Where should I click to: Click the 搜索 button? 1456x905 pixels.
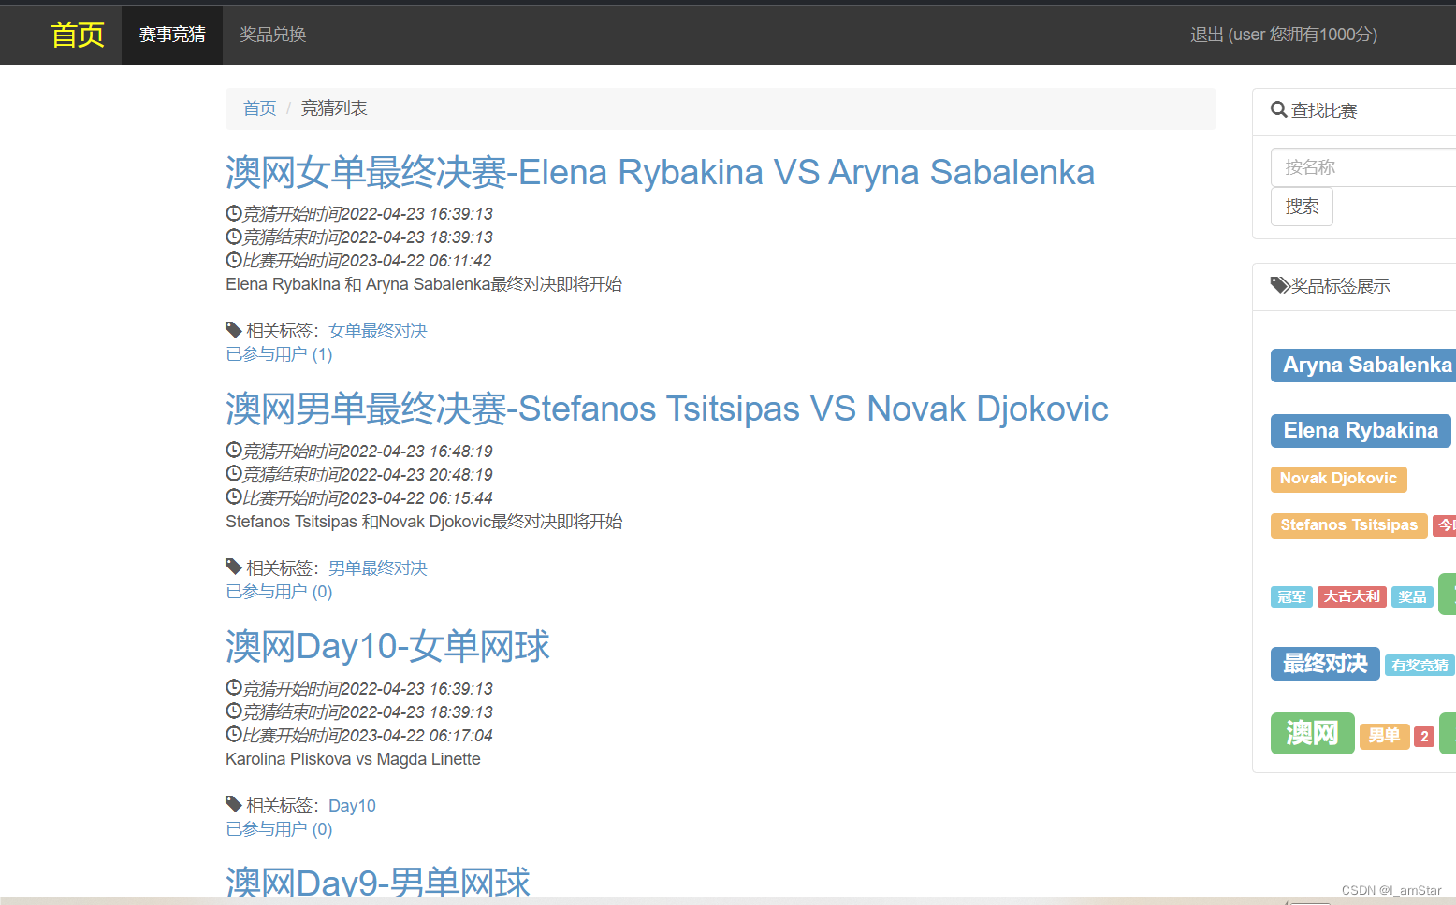coord(1302,207)
